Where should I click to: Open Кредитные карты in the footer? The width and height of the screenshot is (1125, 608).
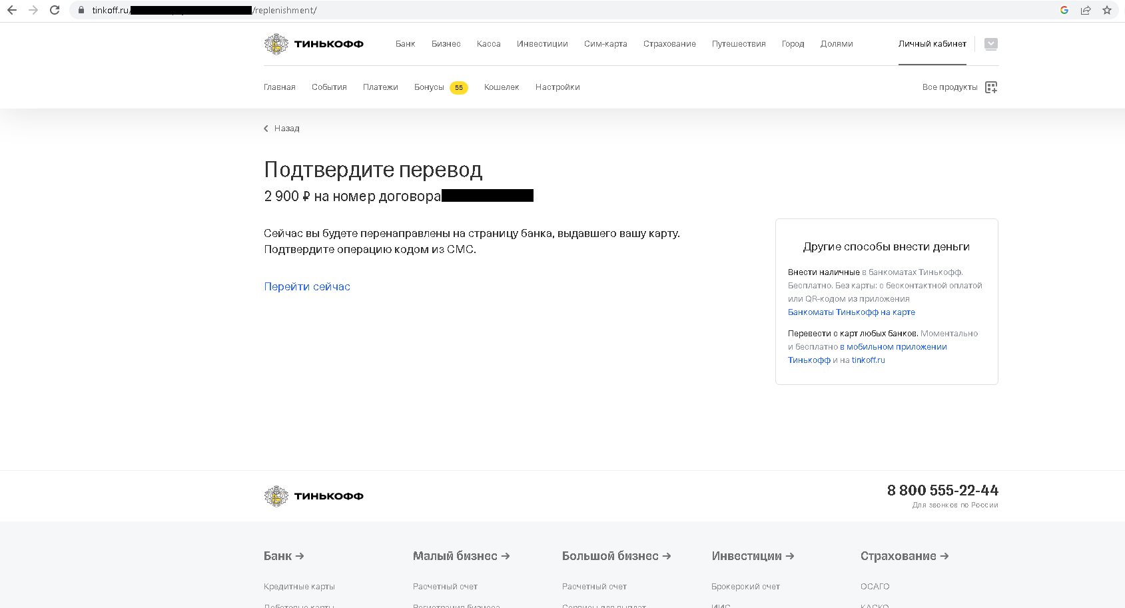tap(299, 586)
